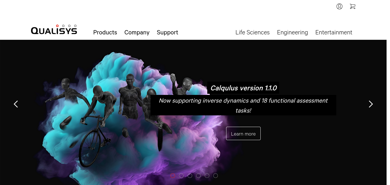The image size is (390, 185).
Task: Go to previous slide arrow
Action: coord(16,104)
